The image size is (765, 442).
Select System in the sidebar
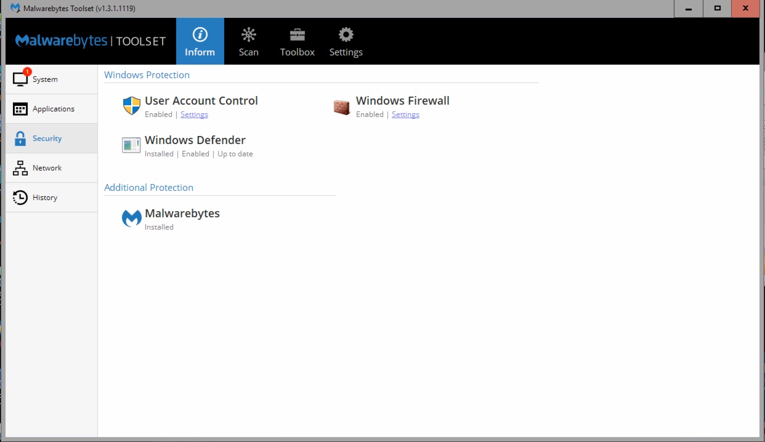45,79
